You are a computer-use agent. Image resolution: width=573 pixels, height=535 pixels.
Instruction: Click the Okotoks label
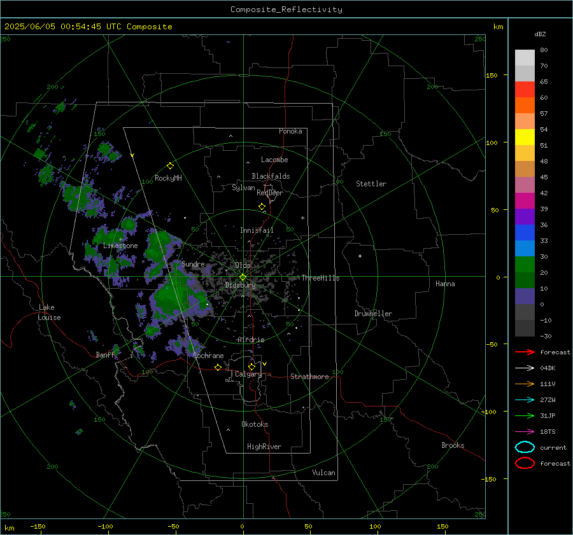coord(255,424)
